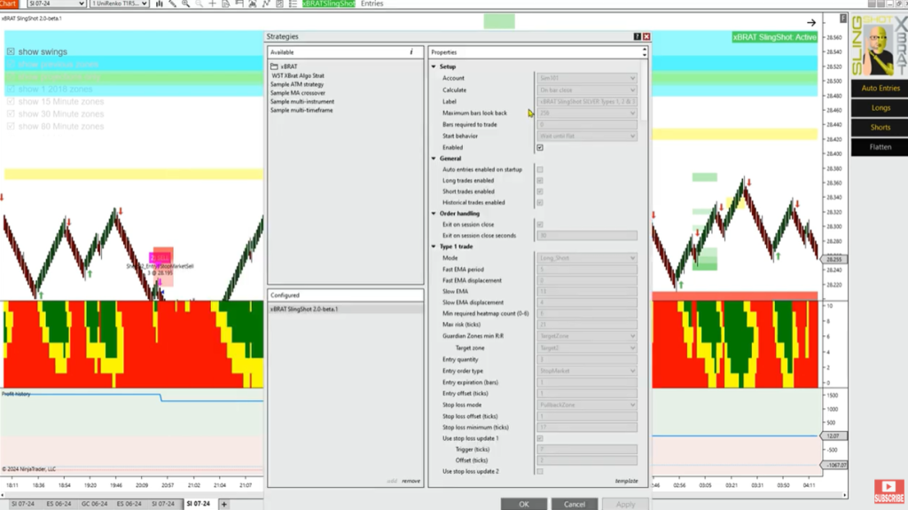This screenshot has height=510, width=908.
Task: Click the zoom out magnifier icon
Action: pyautogui.click(x=200, y=4)
